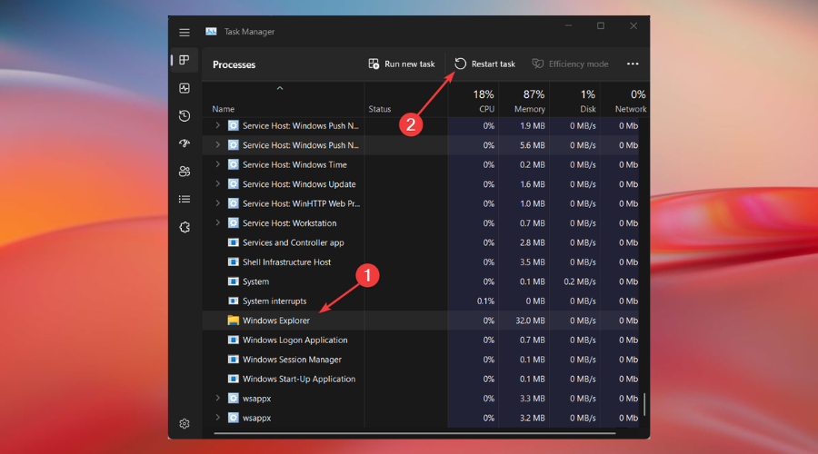Screen dimensions: 818x454
Task: Expand Service Host: Workstation
Action: click(217, 223)
